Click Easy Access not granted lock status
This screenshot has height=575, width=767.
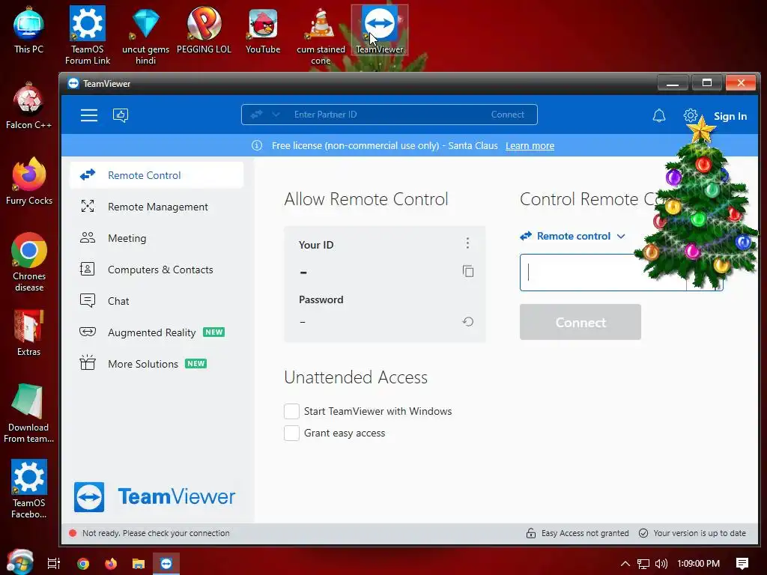[577, 533]
